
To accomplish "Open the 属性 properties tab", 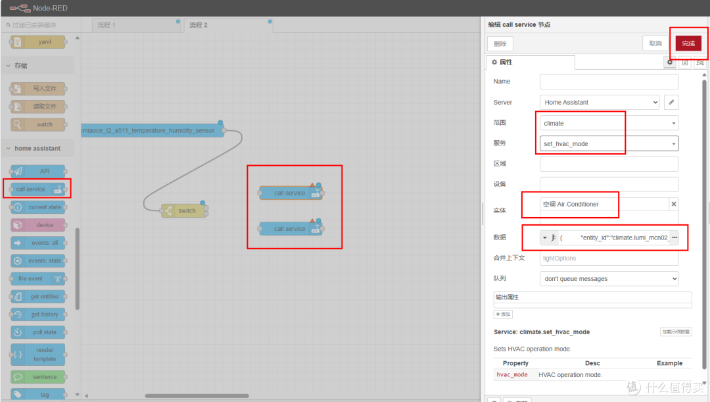I will [531, 62].
